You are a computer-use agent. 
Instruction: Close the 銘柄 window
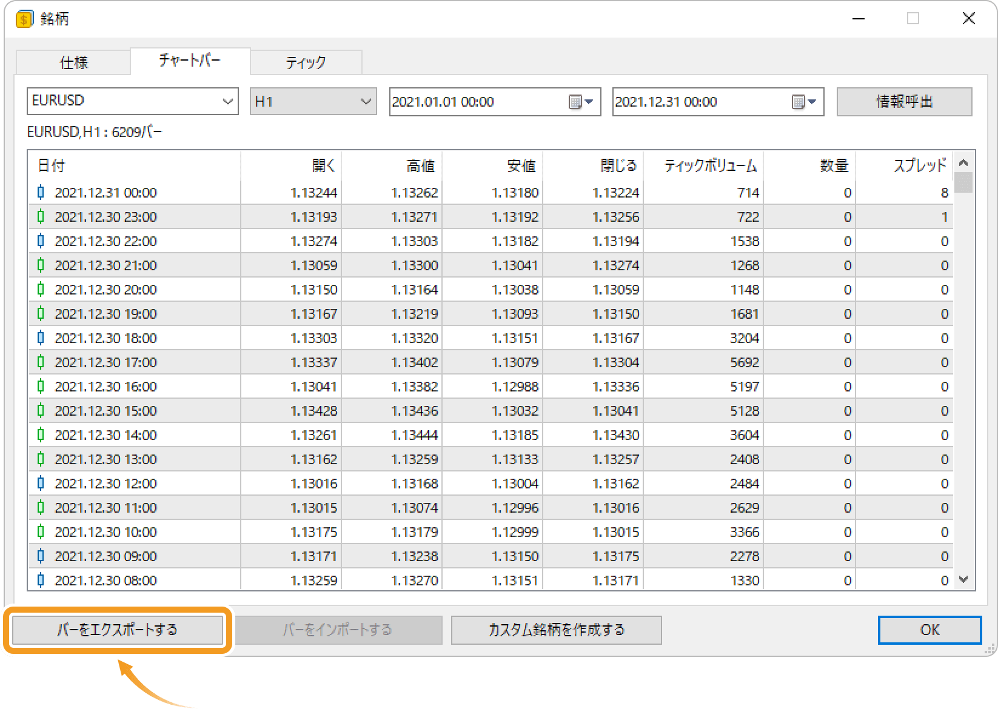click(x=968, y=19)
